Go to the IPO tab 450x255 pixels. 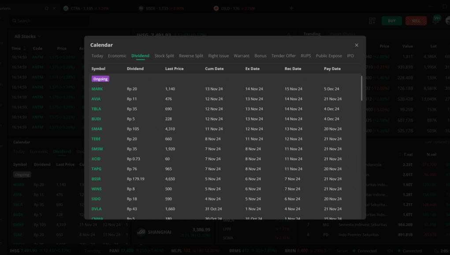350,56
